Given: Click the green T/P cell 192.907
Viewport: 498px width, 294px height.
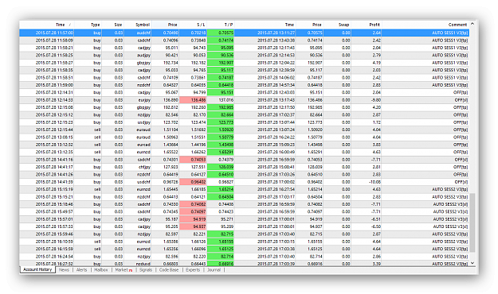Looking at the screenshot, I should 221,63.
